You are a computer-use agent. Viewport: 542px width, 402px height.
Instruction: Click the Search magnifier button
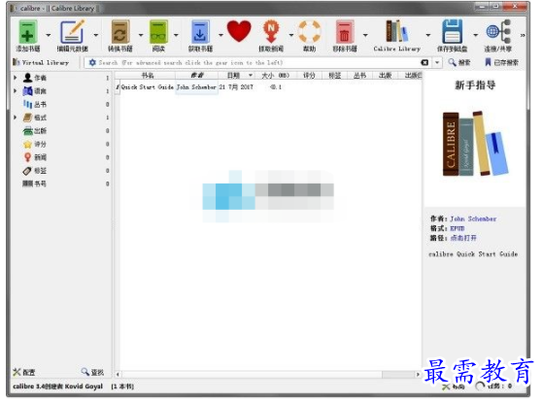tap(459, 62)
